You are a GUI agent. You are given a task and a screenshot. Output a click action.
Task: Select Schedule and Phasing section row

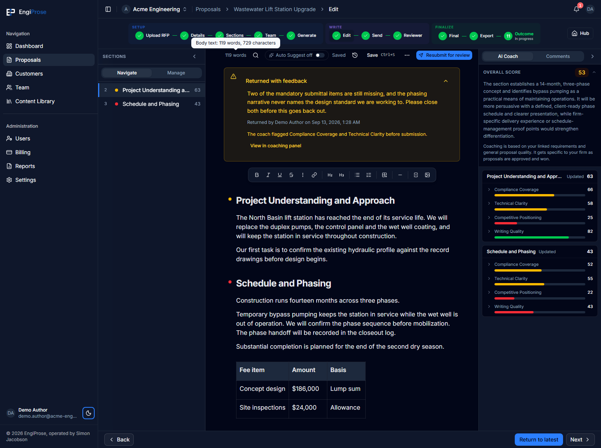coord(152,104)
